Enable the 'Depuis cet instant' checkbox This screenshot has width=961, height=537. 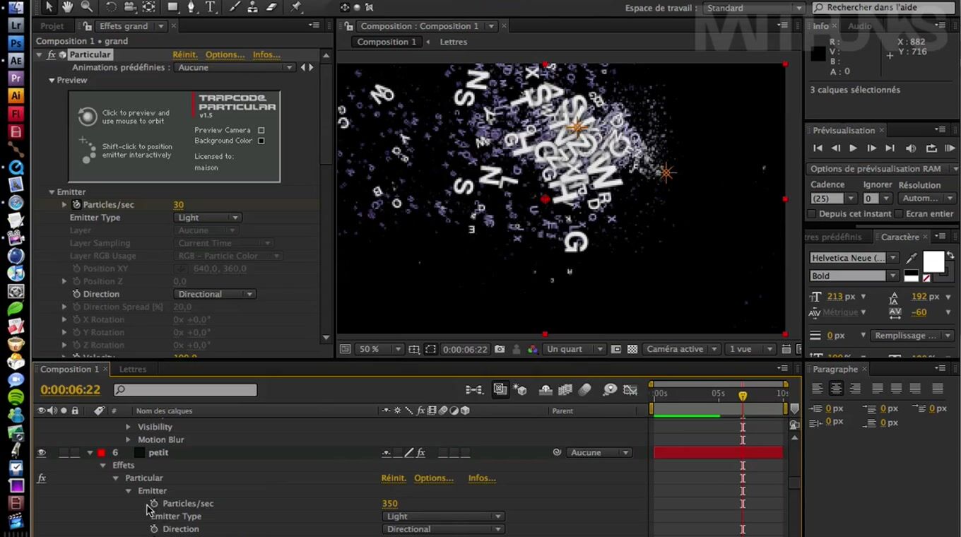(x=812, y=214)
